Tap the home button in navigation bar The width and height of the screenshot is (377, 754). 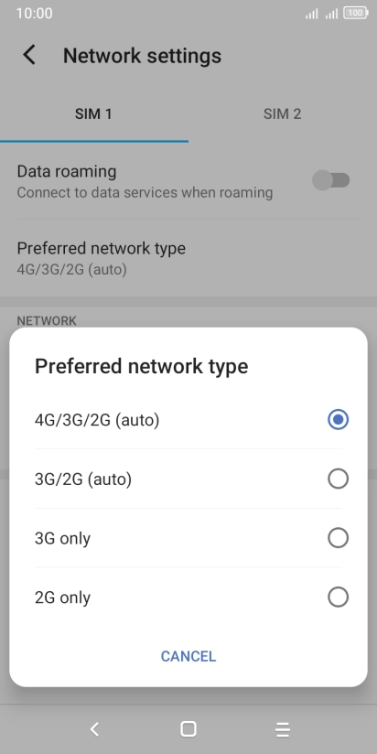coord(188,729)
